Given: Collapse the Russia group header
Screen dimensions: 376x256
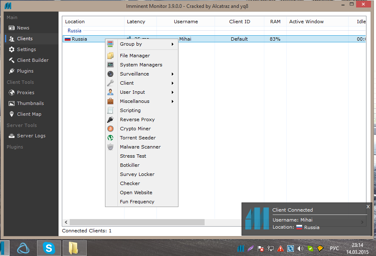Looking at the screenshot, I should tap(74, 31).
